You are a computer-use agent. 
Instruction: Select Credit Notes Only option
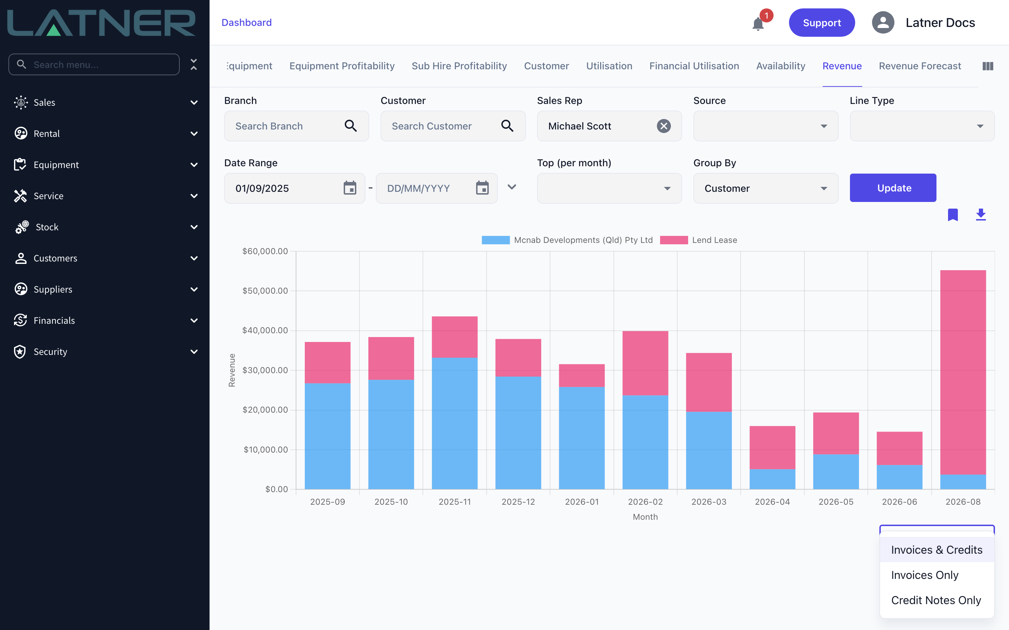(x=936, y=600)
